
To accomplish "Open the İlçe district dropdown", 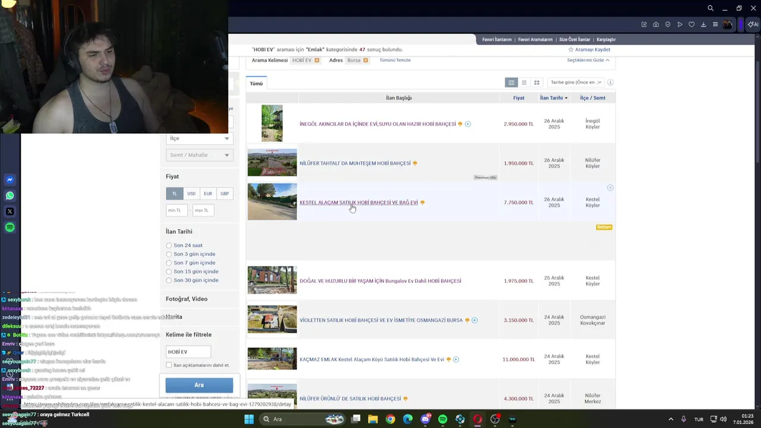I will tap(199, 139).
